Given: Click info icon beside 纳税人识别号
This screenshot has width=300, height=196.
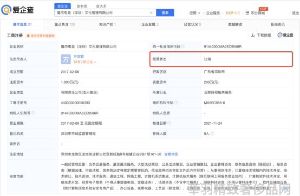Looking at the screenshot, I should (33, 113).
